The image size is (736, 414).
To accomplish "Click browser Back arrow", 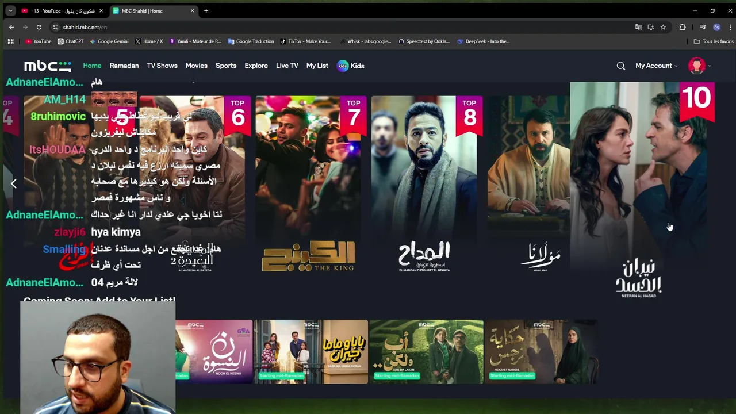I will 11,27.
